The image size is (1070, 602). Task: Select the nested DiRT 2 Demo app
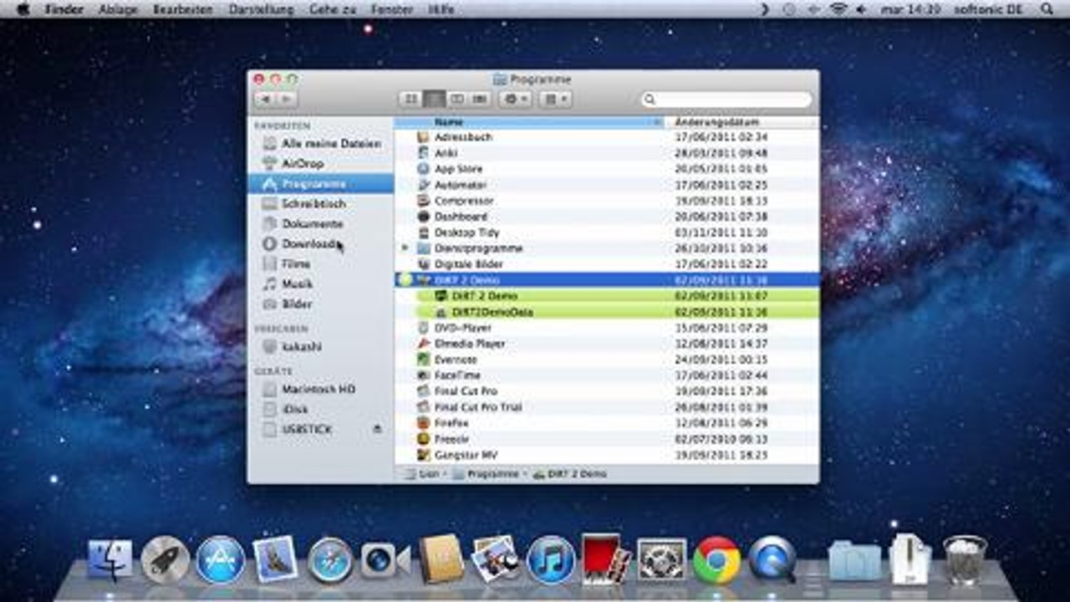pyautogui.click(x=607, y=296)
